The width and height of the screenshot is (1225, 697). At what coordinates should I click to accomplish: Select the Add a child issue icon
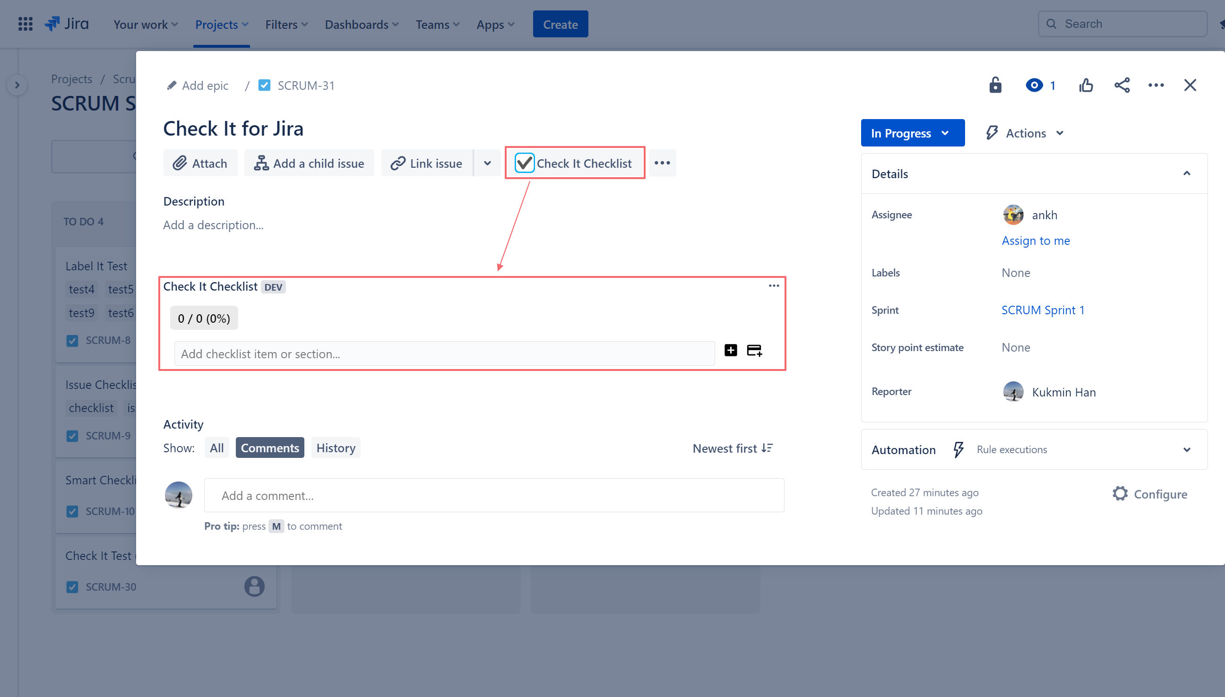pyautogui.click(x=261, y=163)
